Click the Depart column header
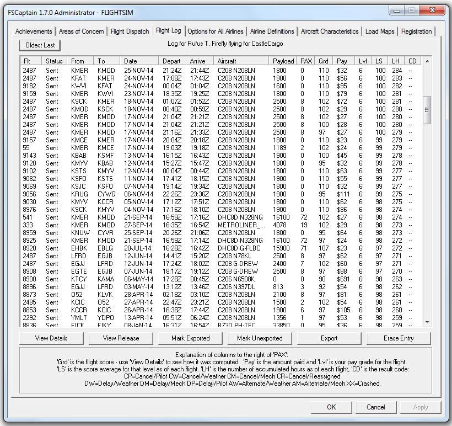Viewport: 452px width, 426px height. click(x=172, y=61)
